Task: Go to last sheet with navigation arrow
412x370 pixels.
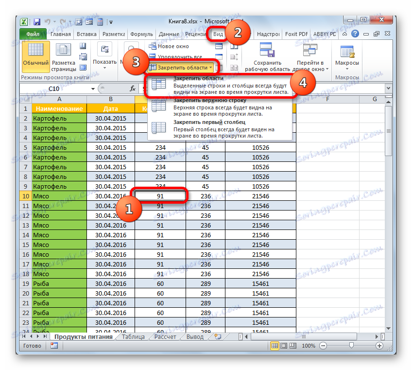Action: click(45, 336)
